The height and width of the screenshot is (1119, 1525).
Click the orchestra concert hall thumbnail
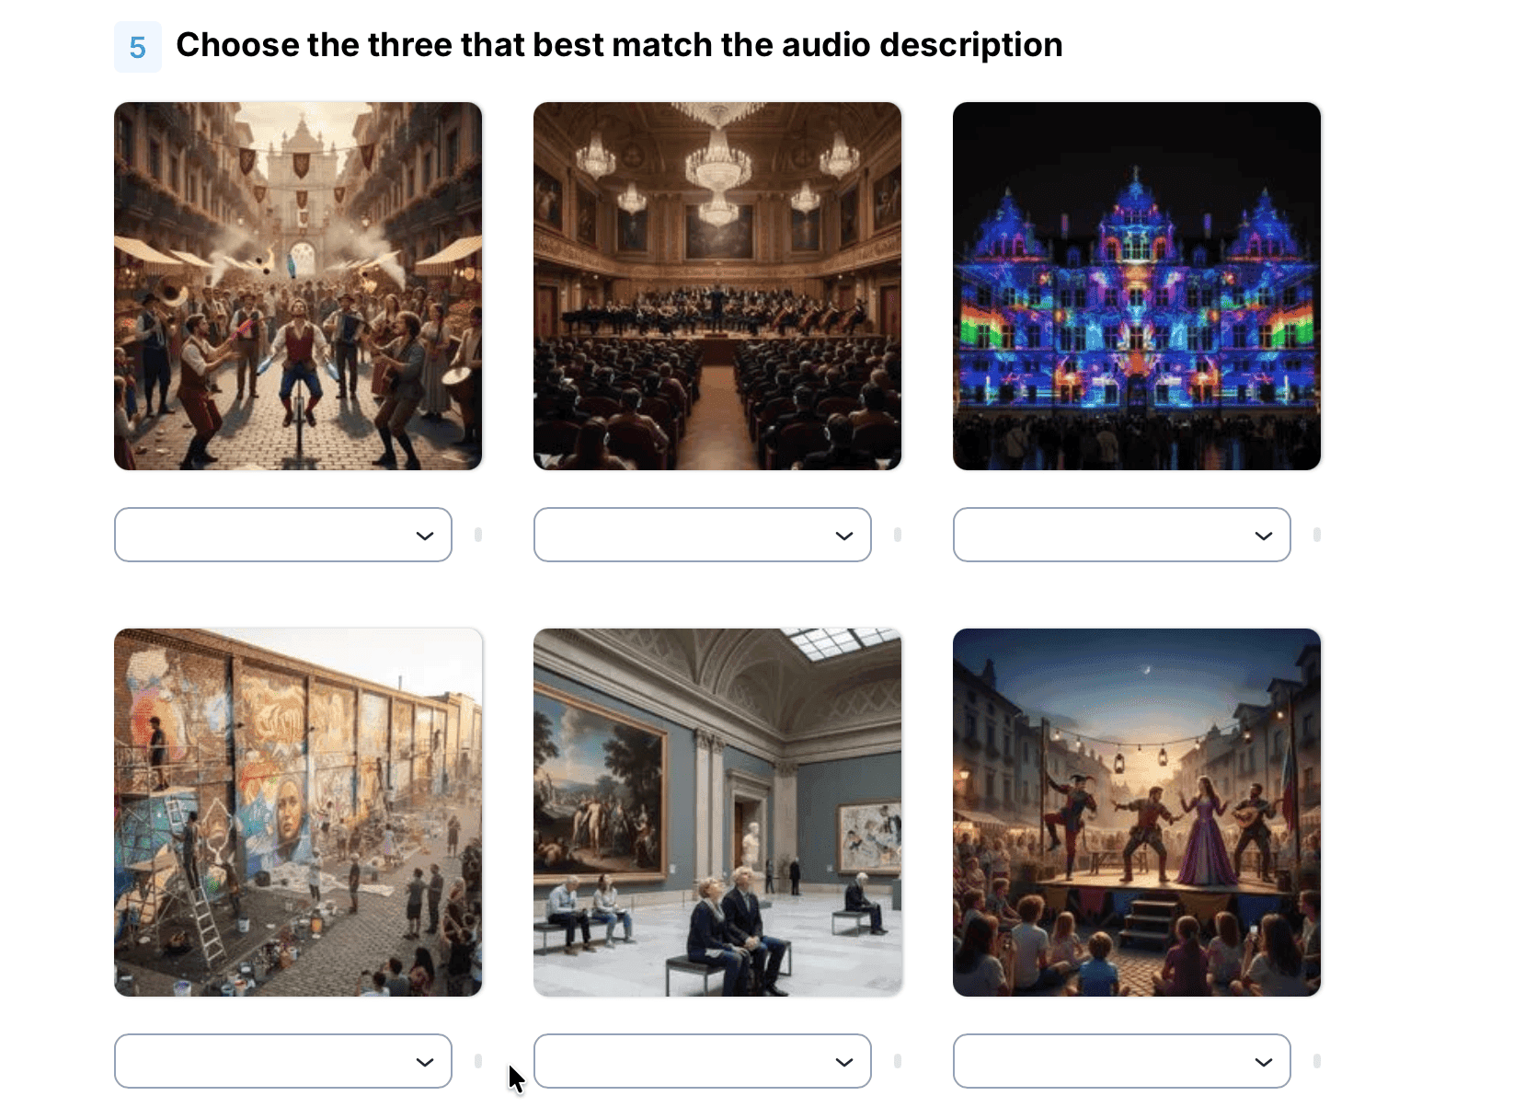[x=717, y=286]
